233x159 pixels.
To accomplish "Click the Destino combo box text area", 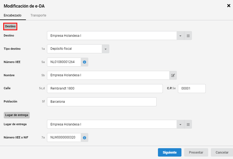I will coord(112,36).
